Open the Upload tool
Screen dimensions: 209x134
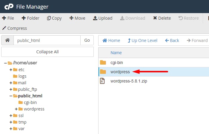[102, 18]
